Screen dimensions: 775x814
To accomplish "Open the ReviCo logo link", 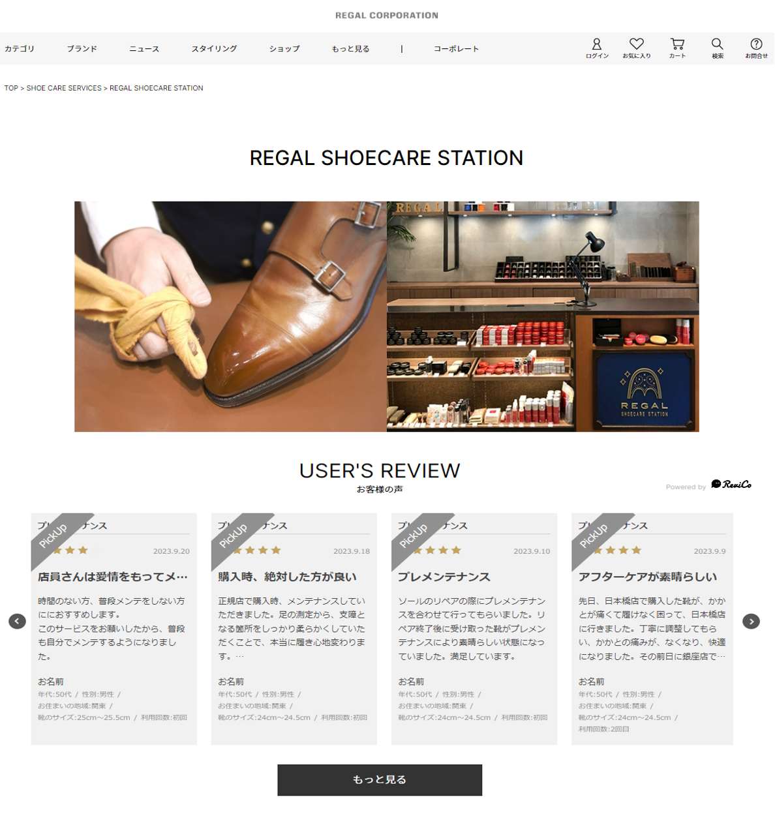I will pyautogui.click(x=731, y=485).
